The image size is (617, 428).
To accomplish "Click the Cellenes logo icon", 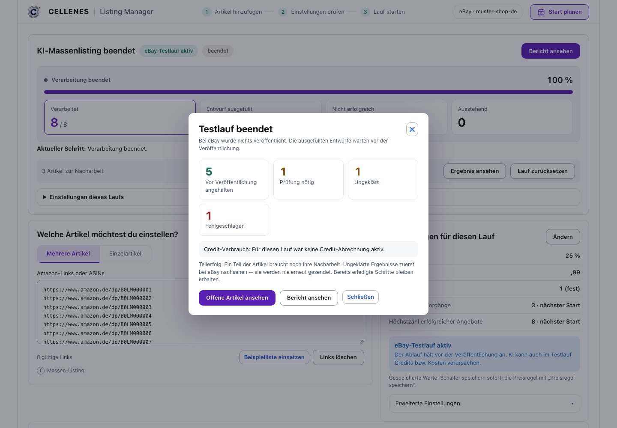I will (34, 12).
